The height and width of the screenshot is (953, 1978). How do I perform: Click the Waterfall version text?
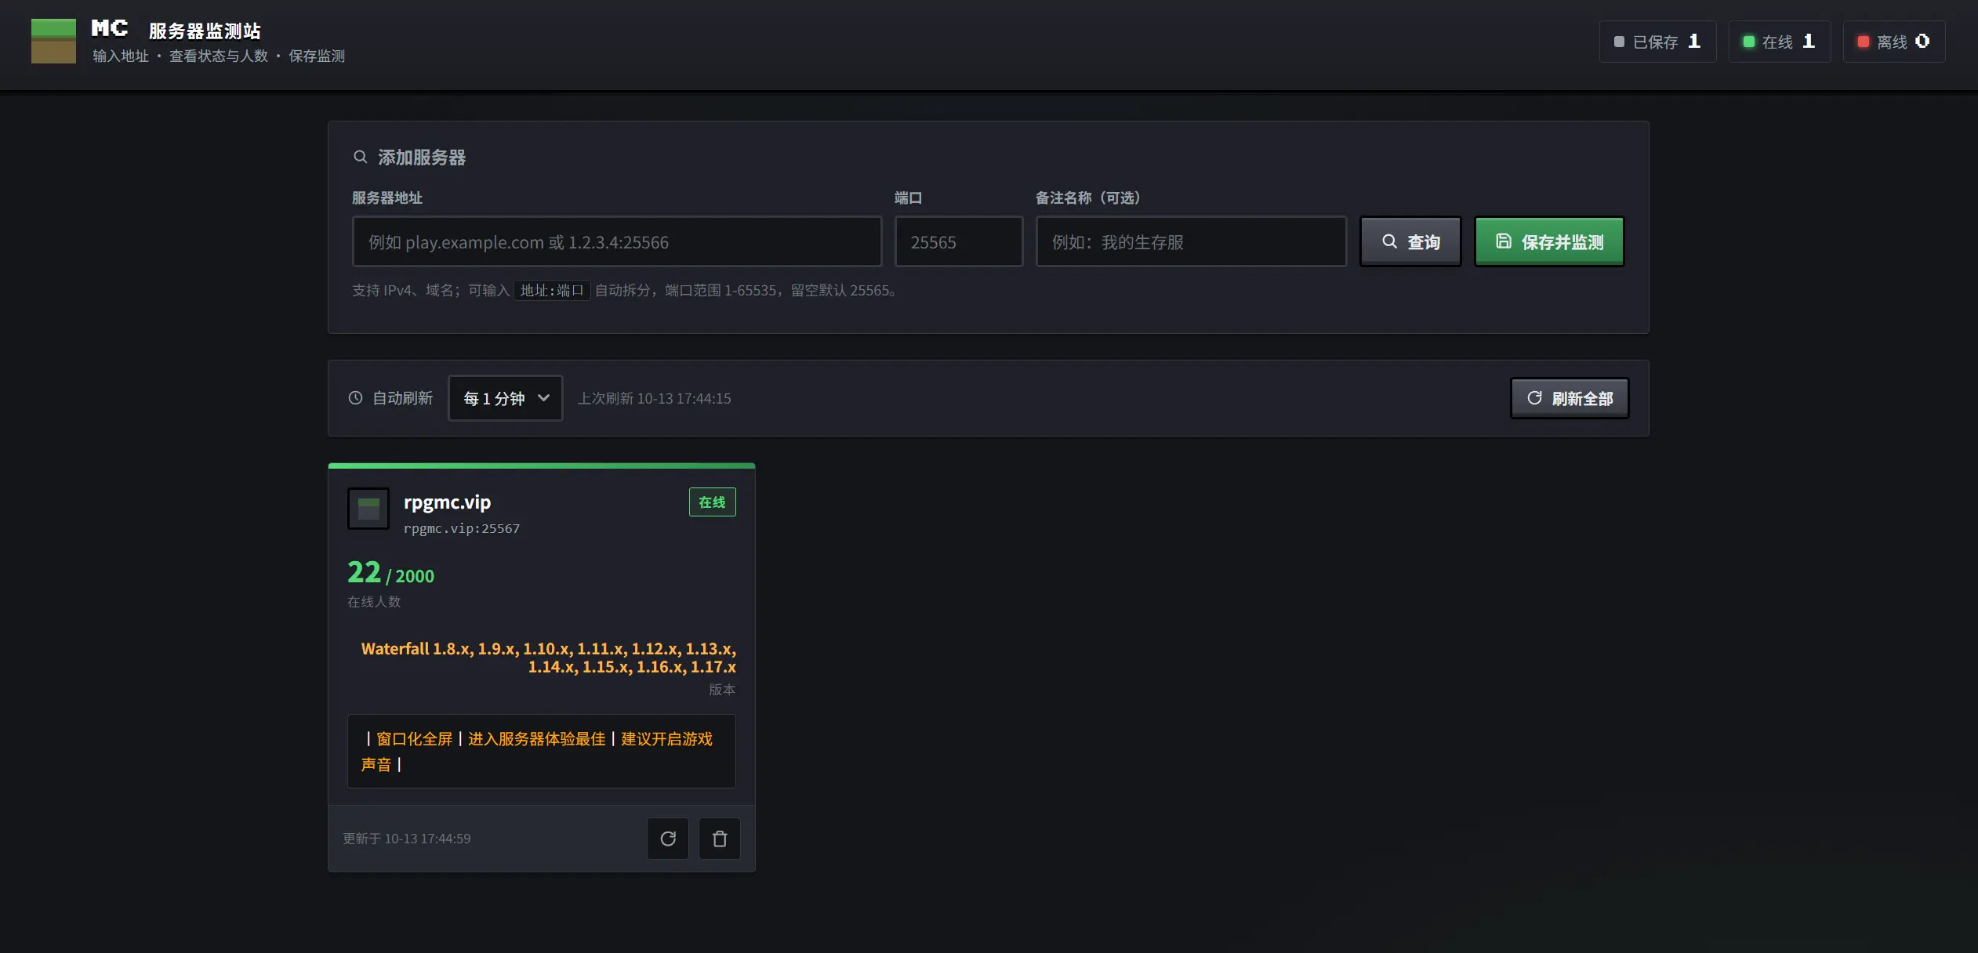point(549,658)
